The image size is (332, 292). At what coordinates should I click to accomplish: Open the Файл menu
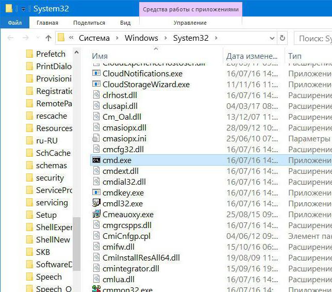(x=14, y=23)
